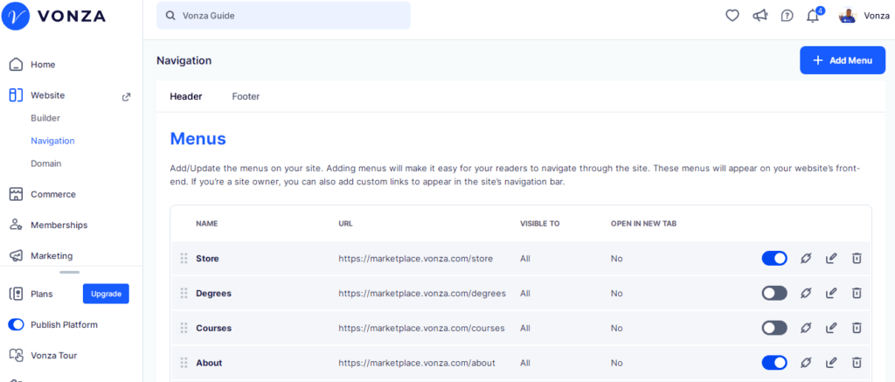Open the help question mark icon

(x=787, y=16)
